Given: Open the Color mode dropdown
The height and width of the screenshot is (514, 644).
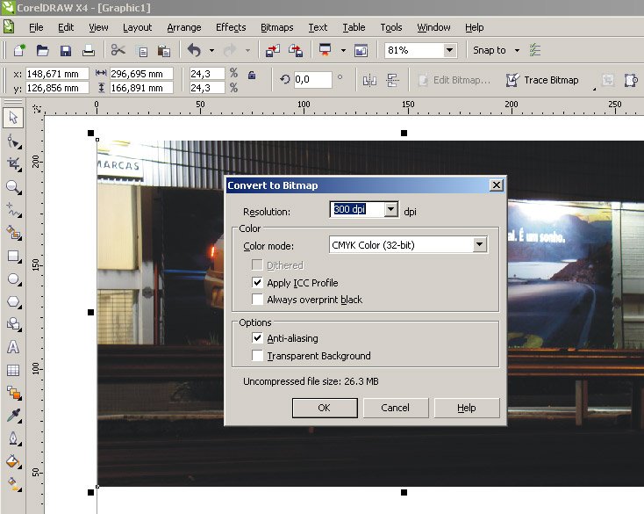Looking at the screenshot, I should tap(479, 245).
